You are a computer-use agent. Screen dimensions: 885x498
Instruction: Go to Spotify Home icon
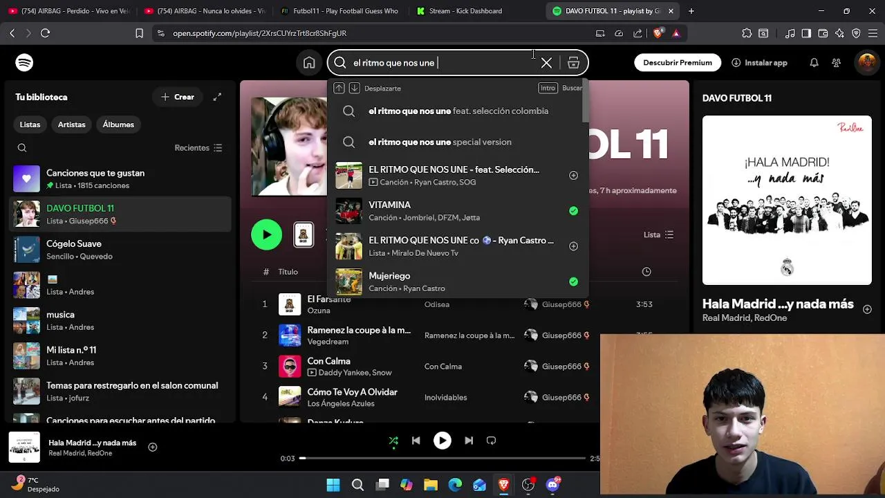tap(309, 62)
